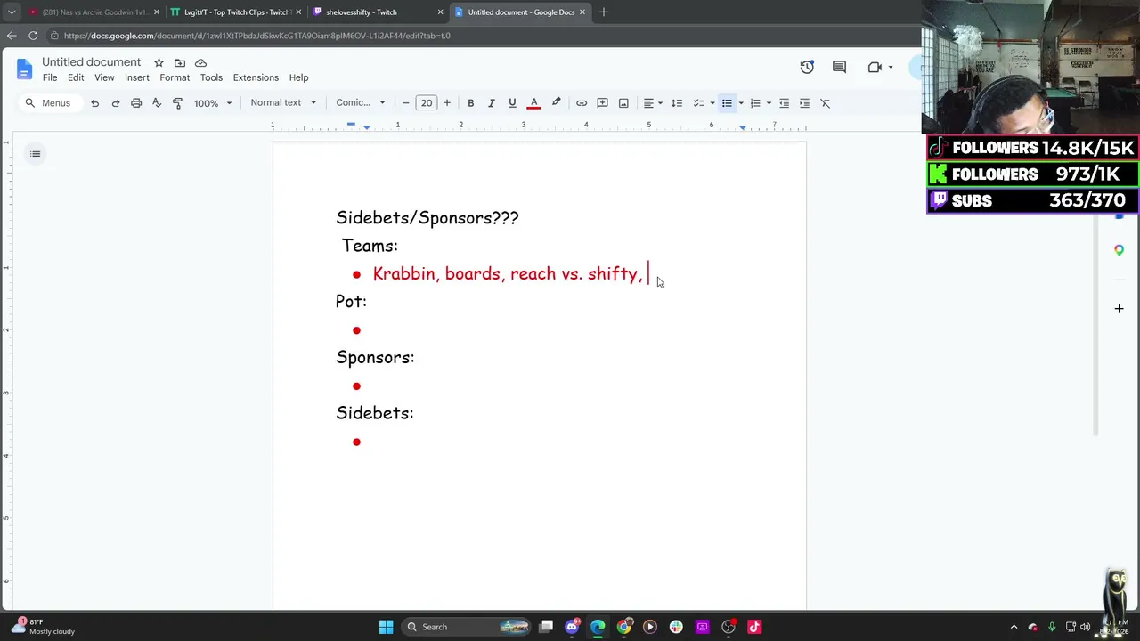Click the Increase indent icon
This screenshot has height=641, width=1140.
[804, 103]
